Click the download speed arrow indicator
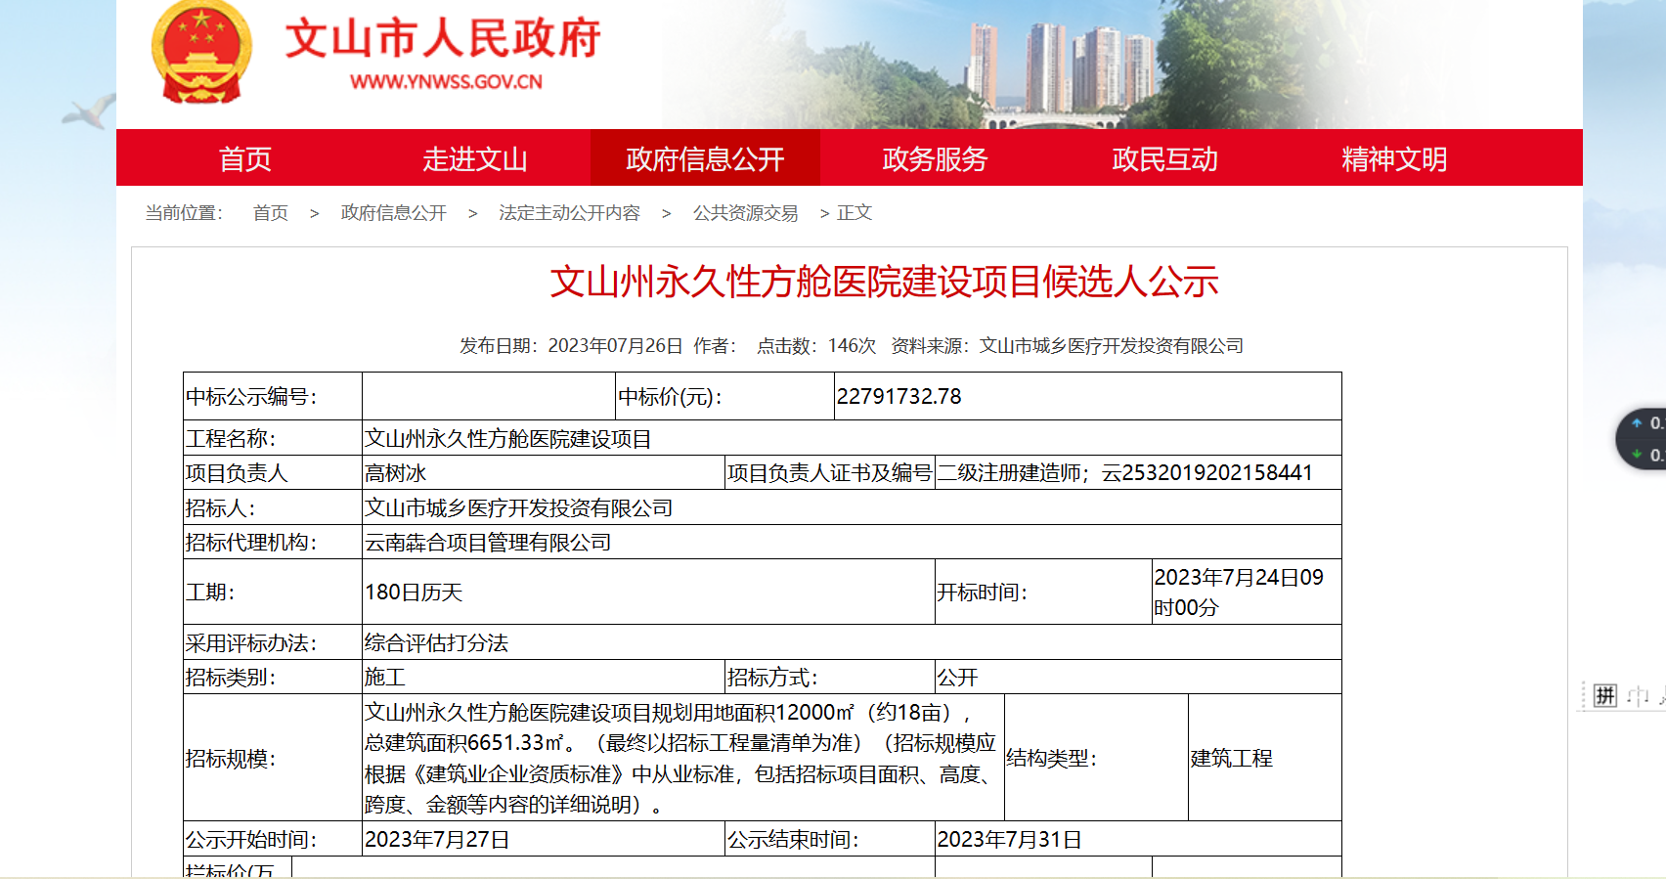The height and width of the screenshot is (879, 1666). pos(1637,455)
